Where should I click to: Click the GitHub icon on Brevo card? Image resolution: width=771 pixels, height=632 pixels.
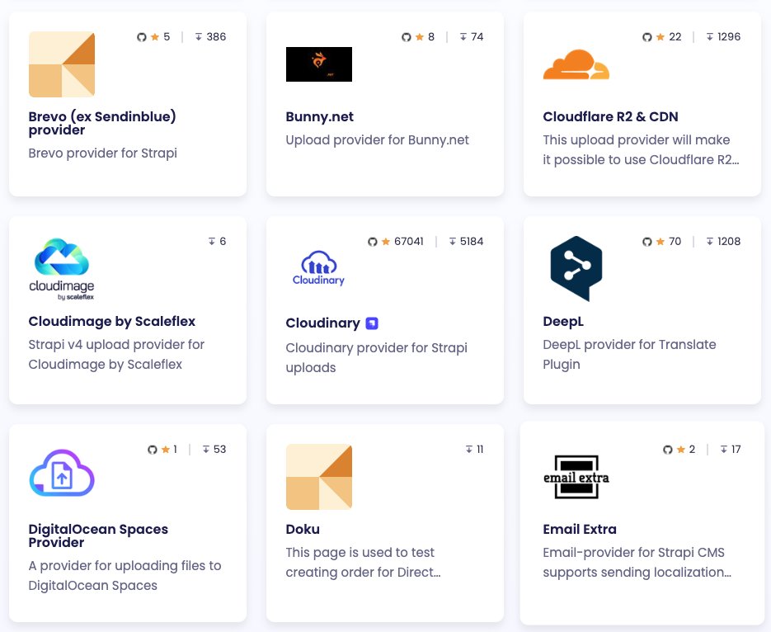(142, 37)
